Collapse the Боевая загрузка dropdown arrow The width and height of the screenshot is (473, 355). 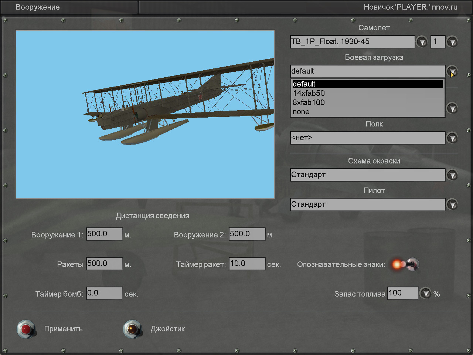pos(452,71)
